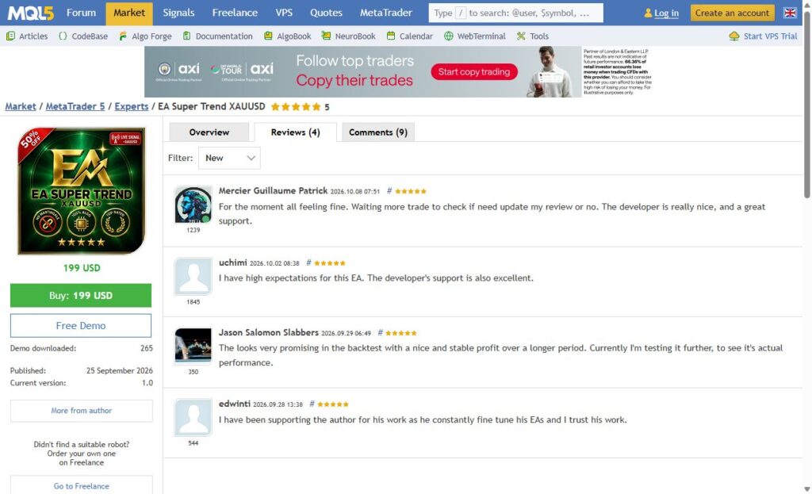The image size is (812, 494).
Task: Switch to the Overview tab
Action: tap(209, 132)
